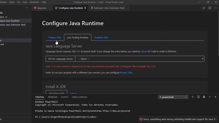The image size is (219, 123).
Task: Split the terminal panel
Action: click(198, 97)
